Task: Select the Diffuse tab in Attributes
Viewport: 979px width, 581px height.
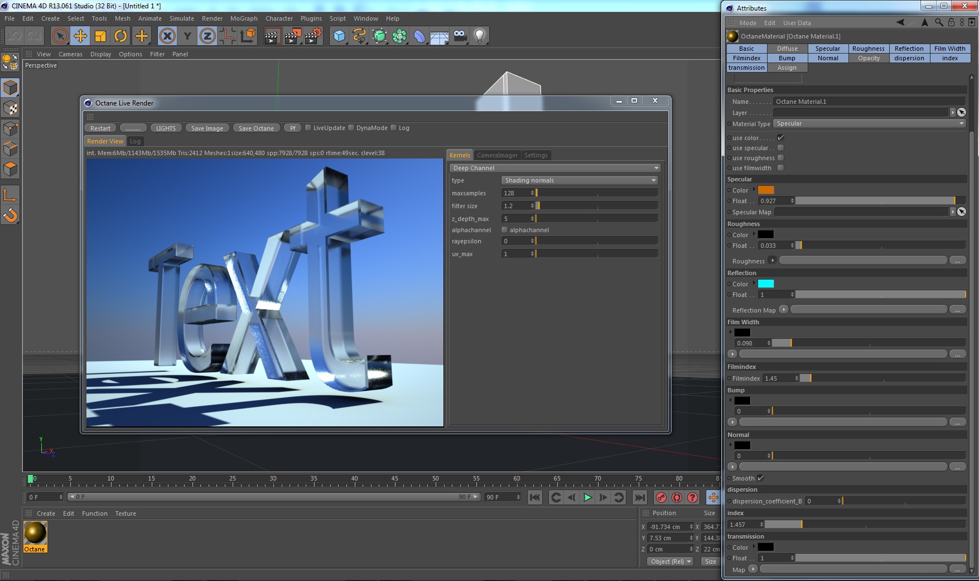Action: tap(787, 49)
